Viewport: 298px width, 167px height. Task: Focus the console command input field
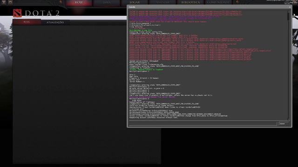[x=203, y=124]
